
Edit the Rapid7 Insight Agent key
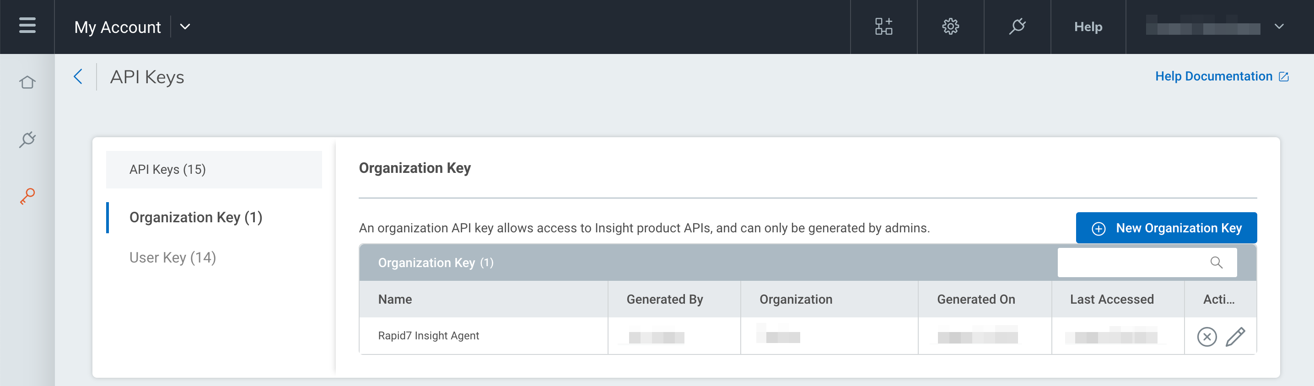click(x=1235, y=337)
